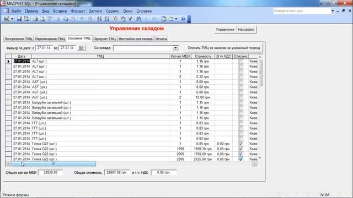This screenshot has width=353, height=198.
Task: Click the Управление button
Action: click(225, 30)
